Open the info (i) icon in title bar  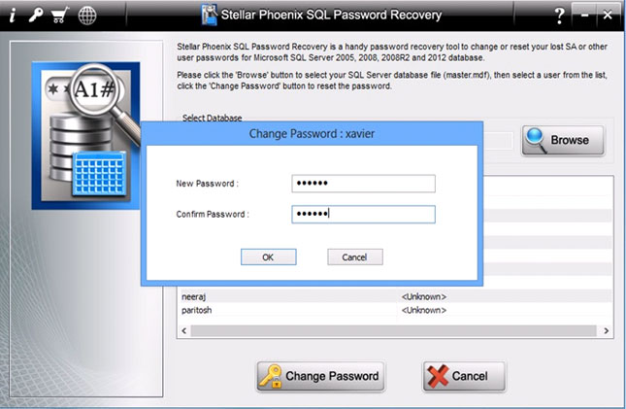click(x=13, y=16)
